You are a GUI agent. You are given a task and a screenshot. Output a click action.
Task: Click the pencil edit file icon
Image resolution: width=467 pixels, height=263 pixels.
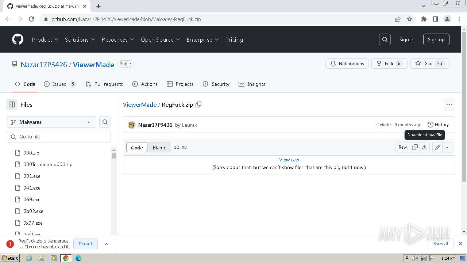tap(437, 147)
